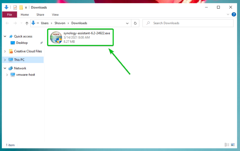Open the address bar history dropdown
The height and width of the screenshot is (151, 240).
coord(127,23)
